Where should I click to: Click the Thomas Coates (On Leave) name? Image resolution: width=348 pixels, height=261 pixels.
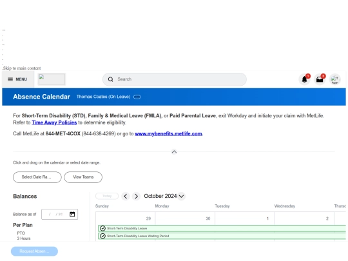[103, 97]
